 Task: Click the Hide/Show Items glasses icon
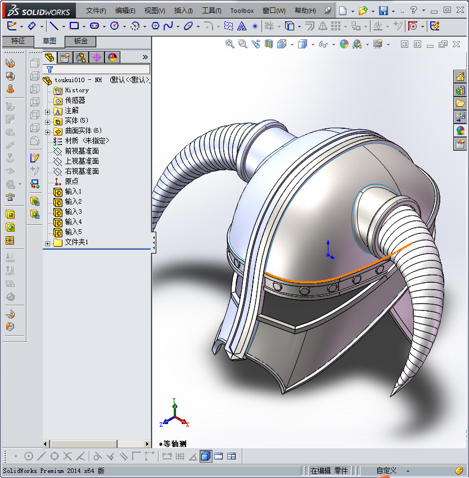coord(323,44)
